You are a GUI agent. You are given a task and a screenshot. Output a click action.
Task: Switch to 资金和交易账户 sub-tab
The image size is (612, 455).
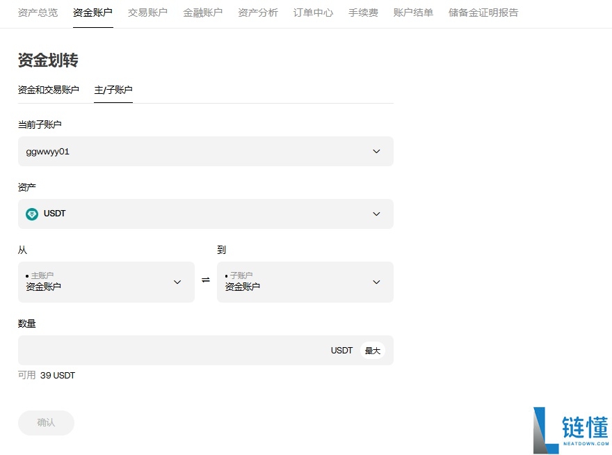pos(49,90)
